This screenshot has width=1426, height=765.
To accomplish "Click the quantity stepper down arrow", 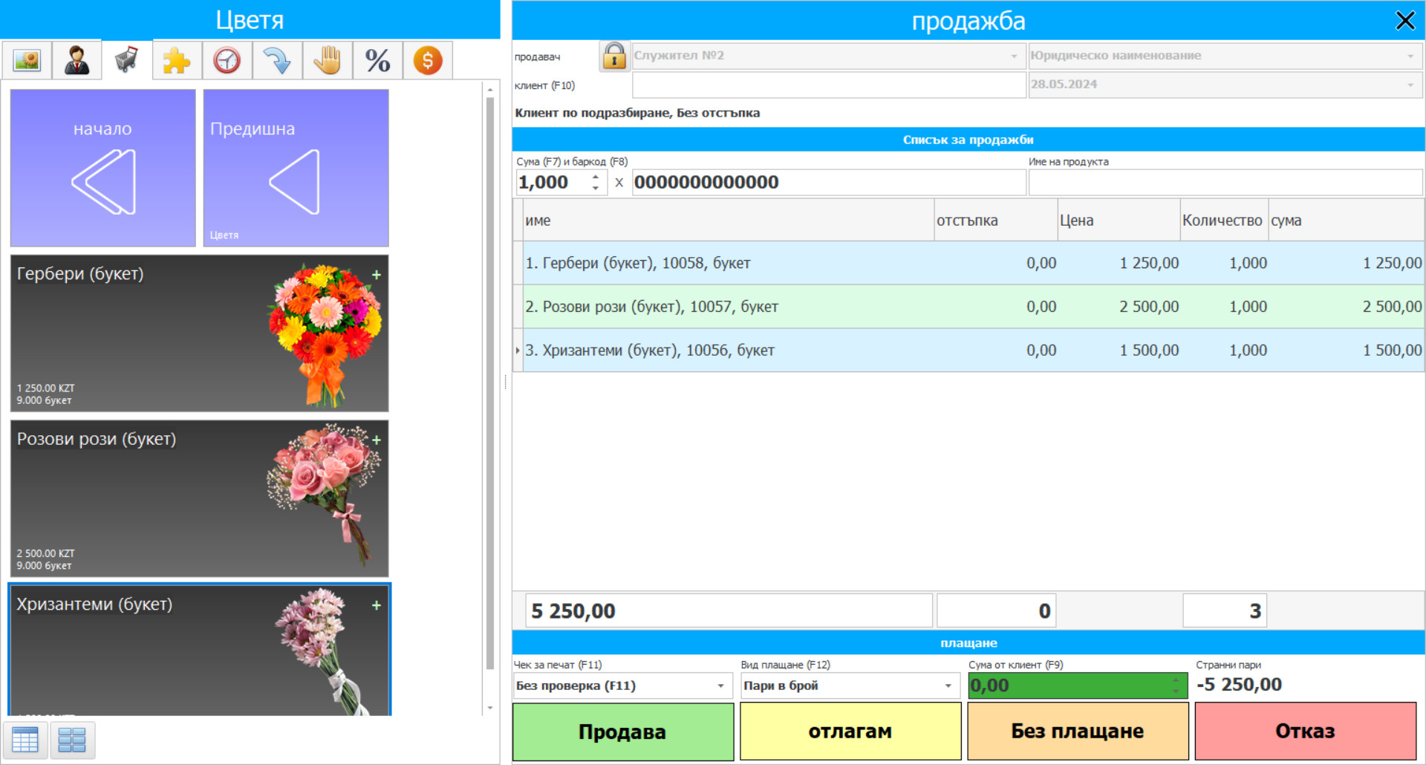I will (x=596, y=188).
